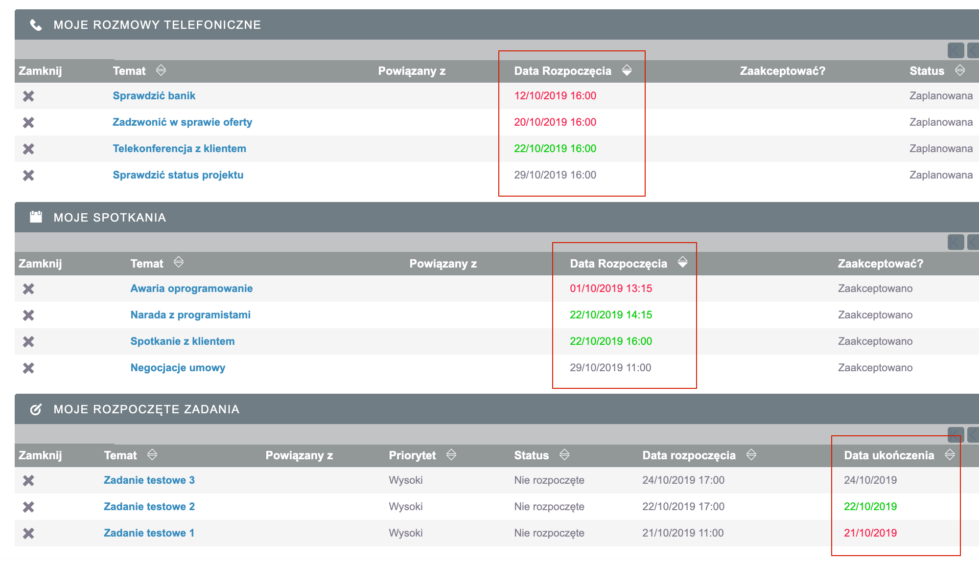Click the date 12/10/2019 16:00
This screenshot has width=979, height=561.
pos(555,96)
